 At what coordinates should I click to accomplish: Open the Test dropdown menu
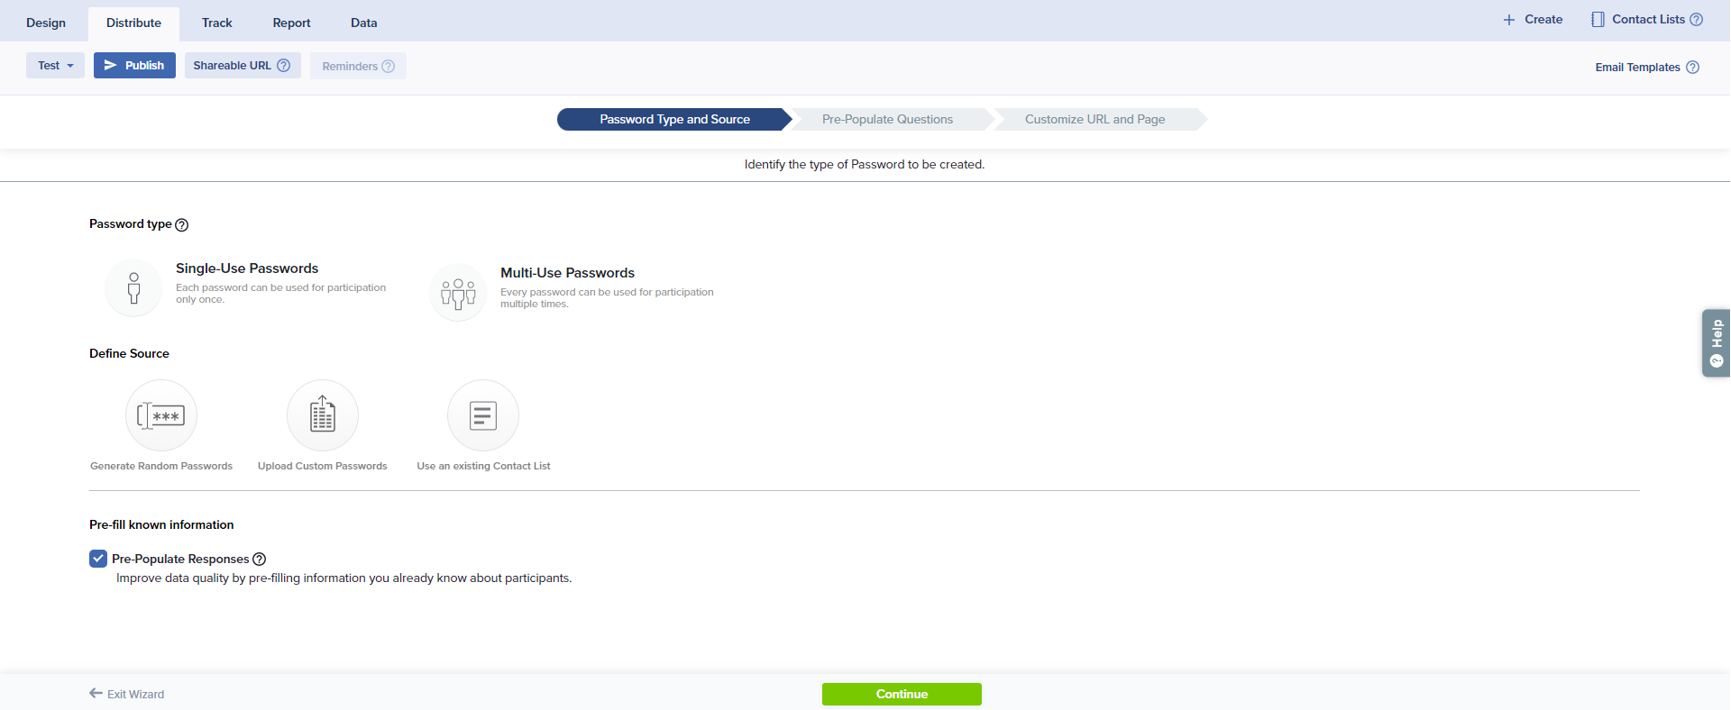55,66
